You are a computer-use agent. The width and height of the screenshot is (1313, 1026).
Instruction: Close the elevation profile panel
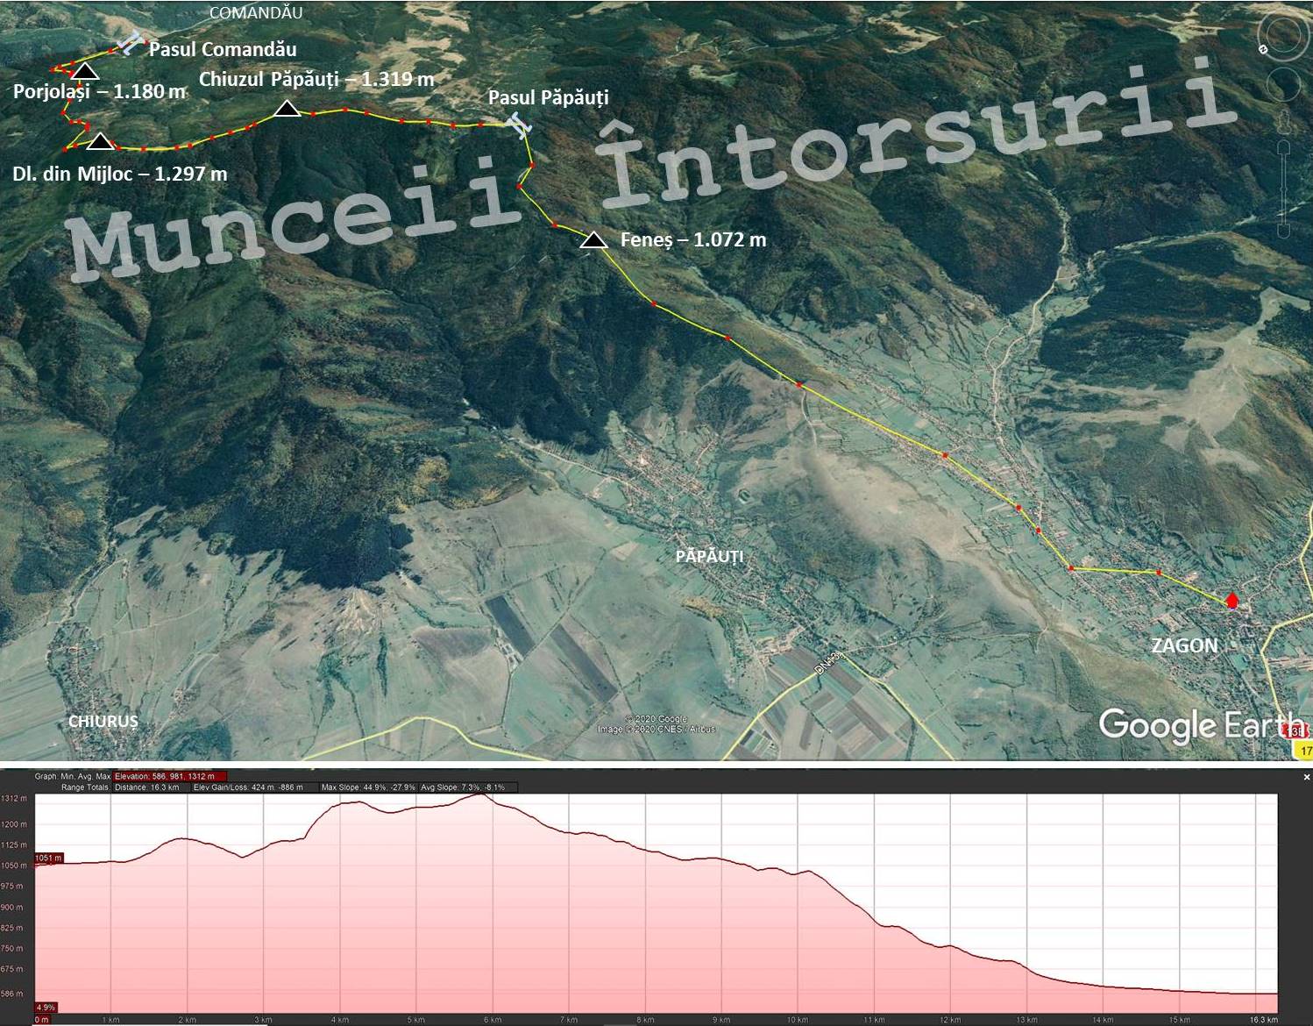point(1306,777)
